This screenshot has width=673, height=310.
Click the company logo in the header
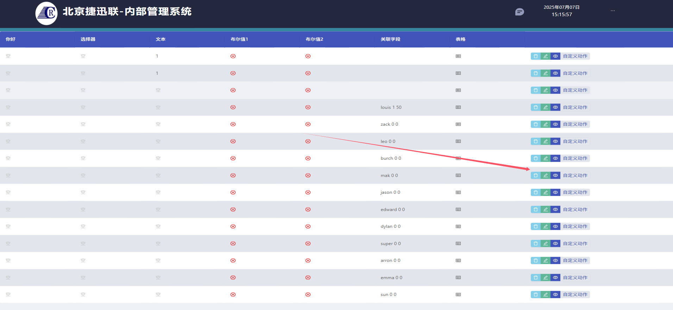click(x=46, y=13)
